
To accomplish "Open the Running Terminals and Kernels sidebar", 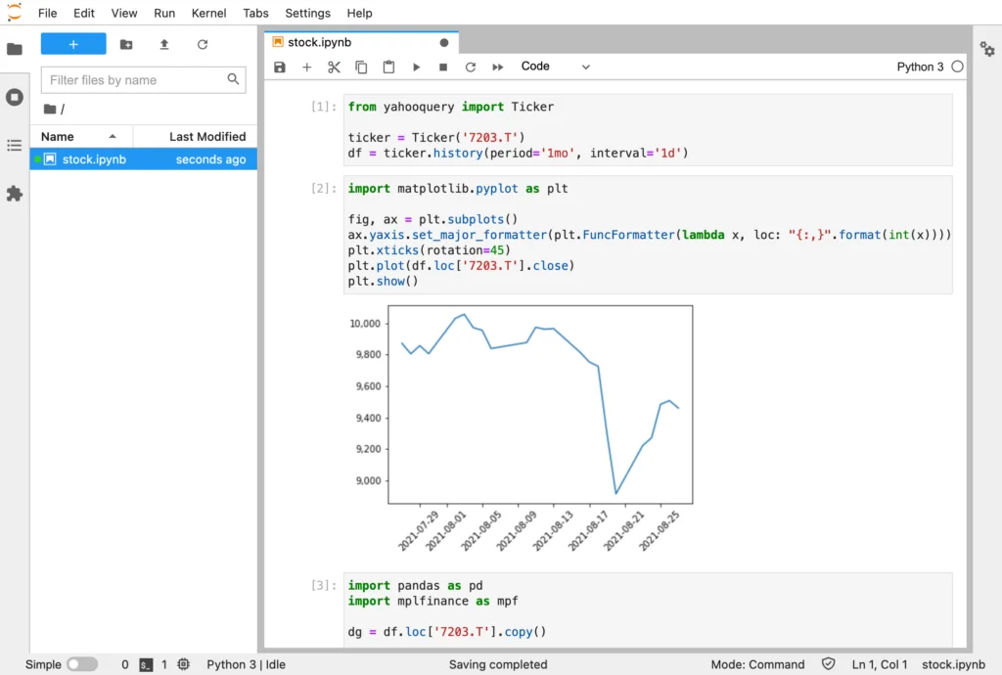I will [15, 97].
